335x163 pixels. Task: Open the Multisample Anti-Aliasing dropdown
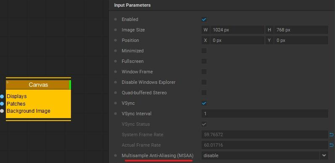pyautogui.click(x=265, y=155)
